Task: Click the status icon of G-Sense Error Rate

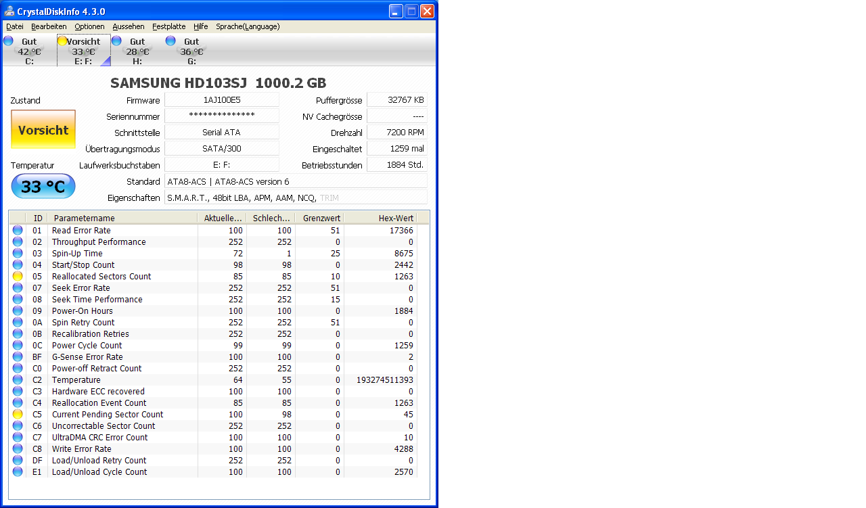Action: (x=18, y=357)
